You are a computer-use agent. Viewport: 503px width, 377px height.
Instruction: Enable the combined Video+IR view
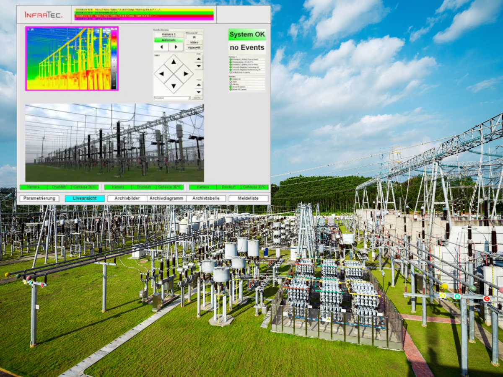coord(194,47)
